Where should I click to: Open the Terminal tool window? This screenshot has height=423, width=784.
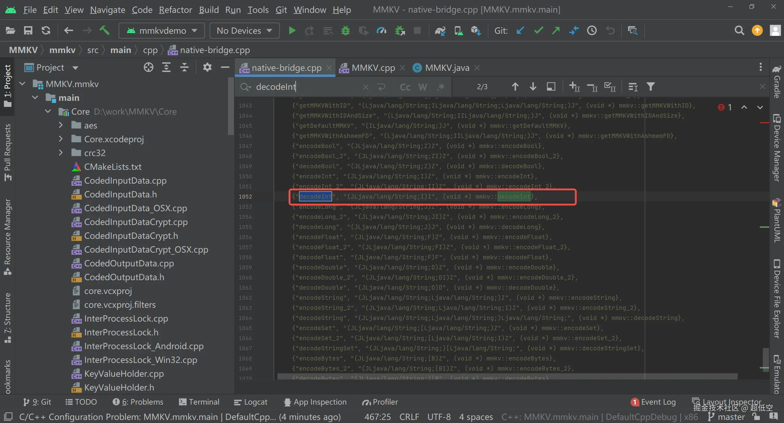199,402
